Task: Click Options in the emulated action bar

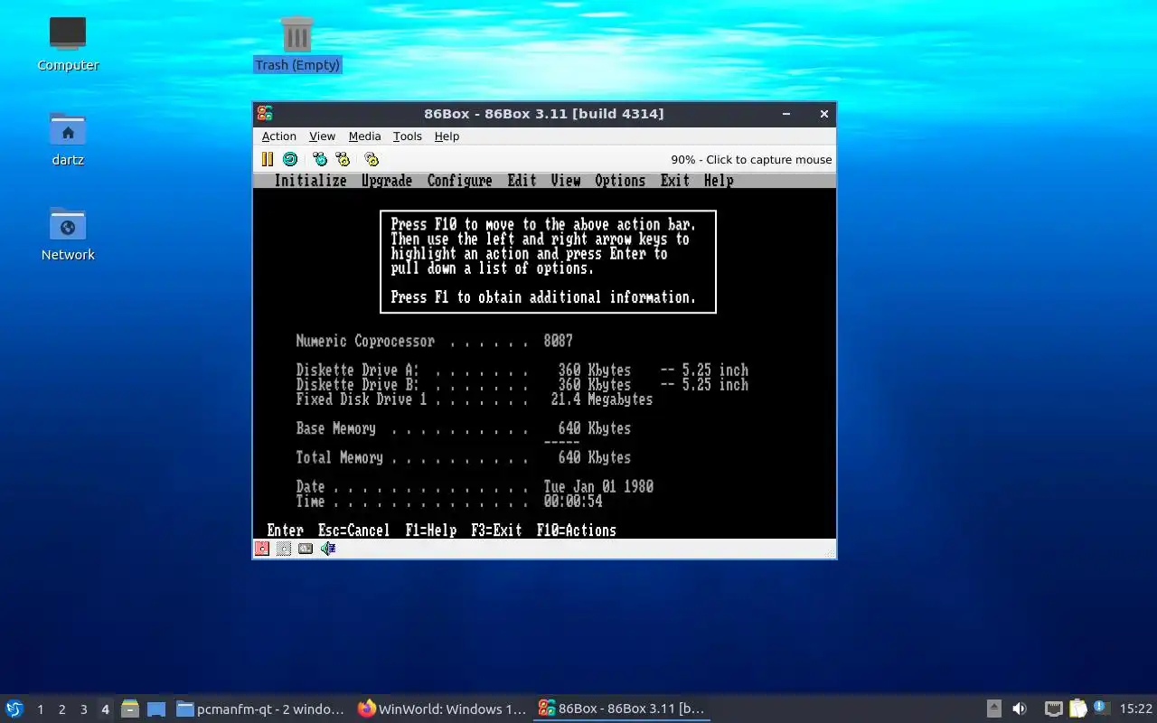Action: 620,181
